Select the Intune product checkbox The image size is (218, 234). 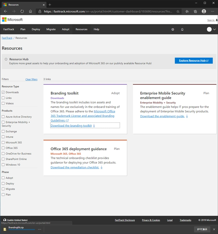tap(3, 137)
